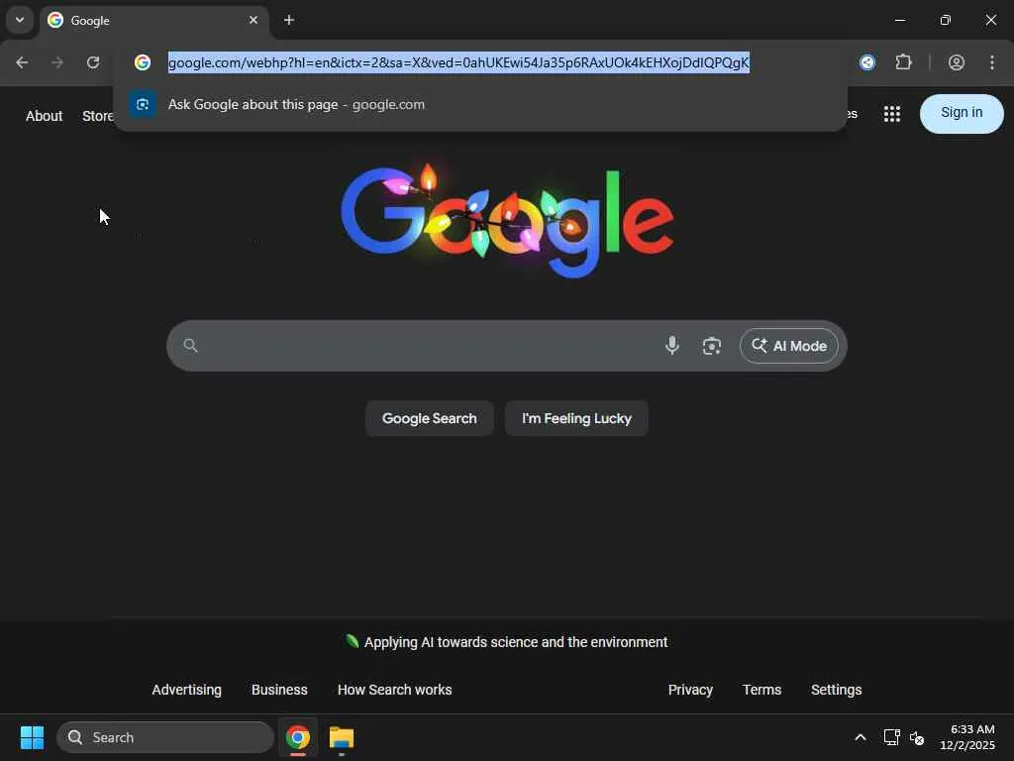The width and height of the screenshot is (1014, 761).
Task: Open the Settings footer menu
Action: pos(836,690)
